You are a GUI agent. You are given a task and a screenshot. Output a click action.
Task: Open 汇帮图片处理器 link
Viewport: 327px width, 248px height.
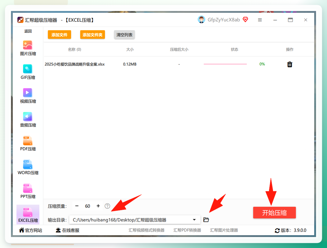pos(224,230)
